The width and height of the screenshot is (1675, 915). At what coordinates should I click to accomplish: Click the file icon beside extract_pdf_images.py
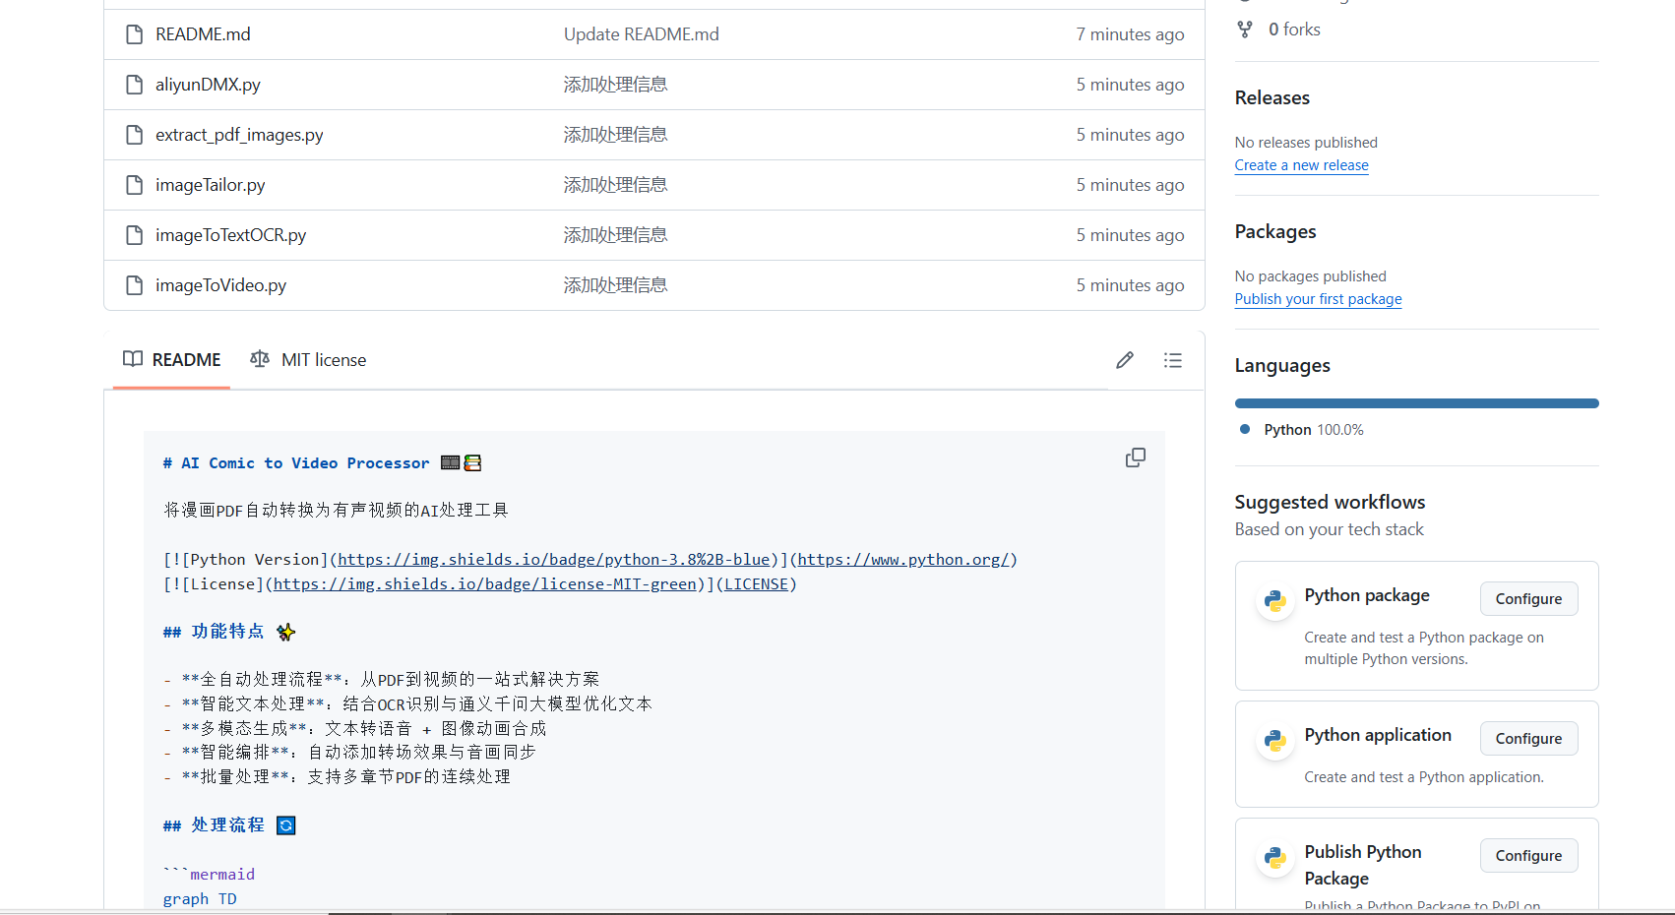(x=135, y=135)
